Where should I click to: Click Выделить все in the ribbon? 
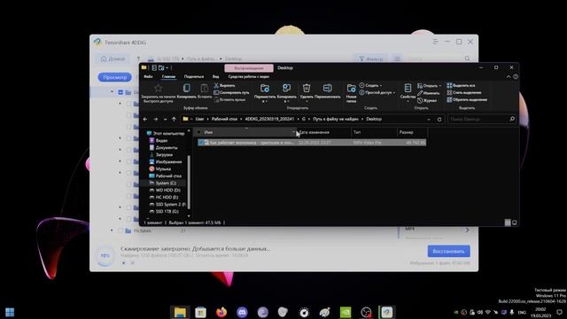point(461,85)
